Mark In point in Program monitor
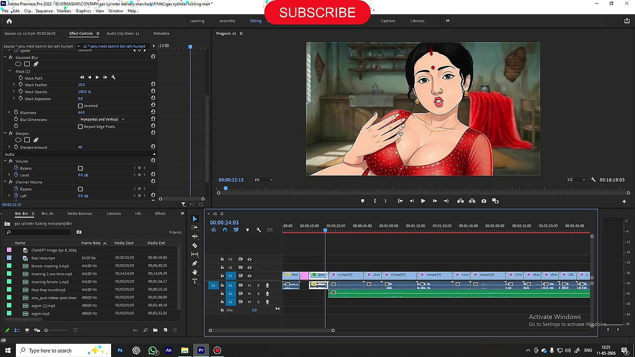 pyautogui.click(x=375, y=201)
